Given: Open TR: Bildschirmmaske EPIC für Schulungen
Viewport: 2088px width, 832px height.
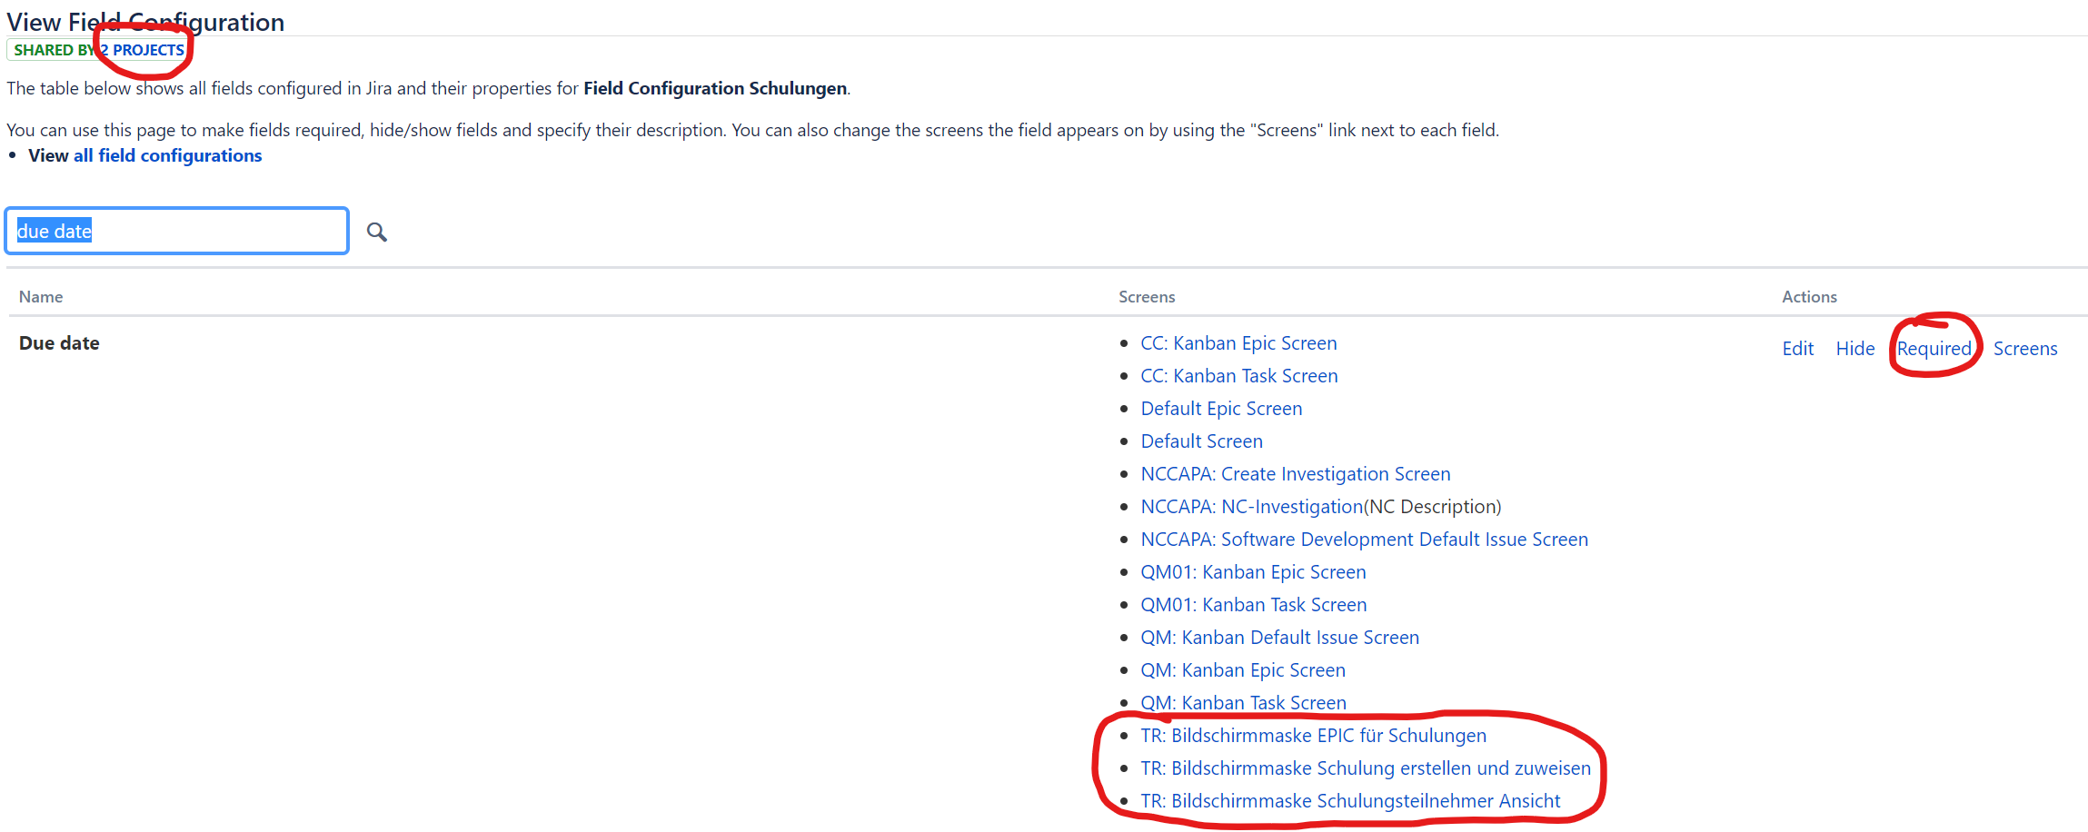Looking at the screenshot, I should pos(1313,736).
